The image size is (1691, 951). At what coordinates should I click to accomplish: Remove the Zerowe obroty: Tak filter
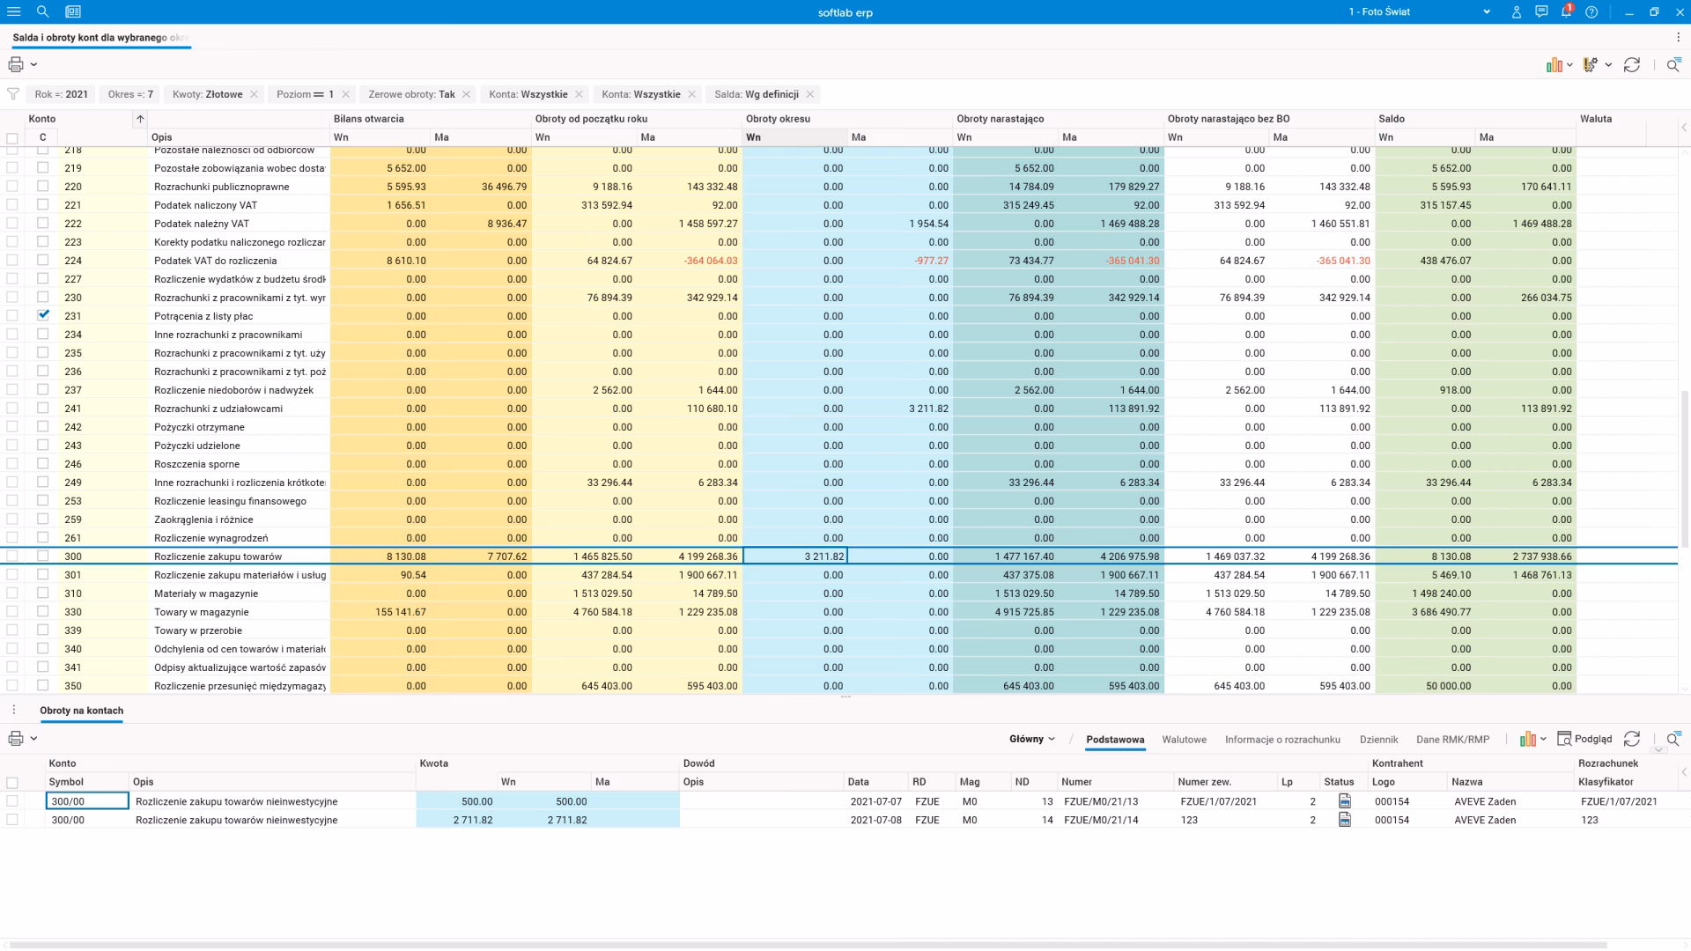pos(467,94)
